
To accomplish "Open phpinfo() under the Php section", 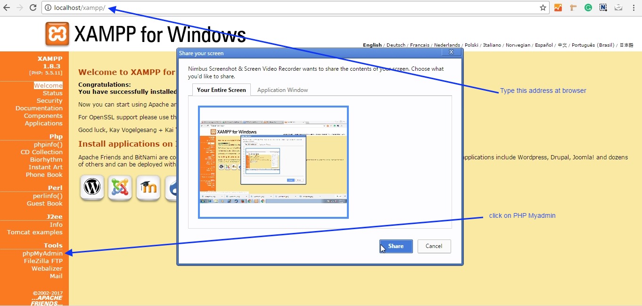I will click(x=48, y=145).
